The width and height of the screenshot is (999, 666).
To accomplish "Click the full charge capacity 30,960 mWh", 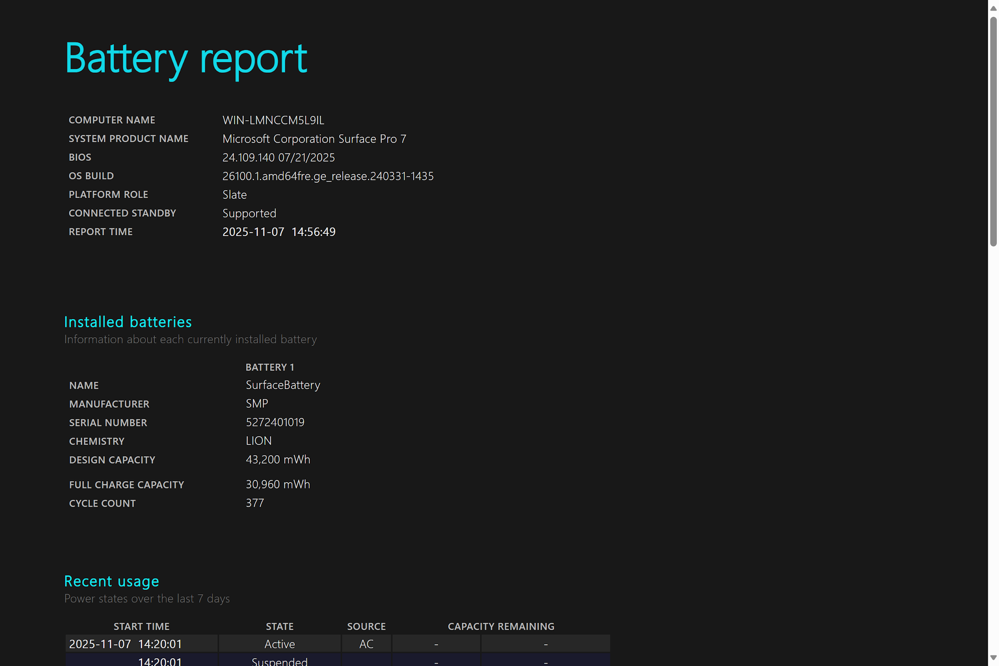I will pos(277,484).
